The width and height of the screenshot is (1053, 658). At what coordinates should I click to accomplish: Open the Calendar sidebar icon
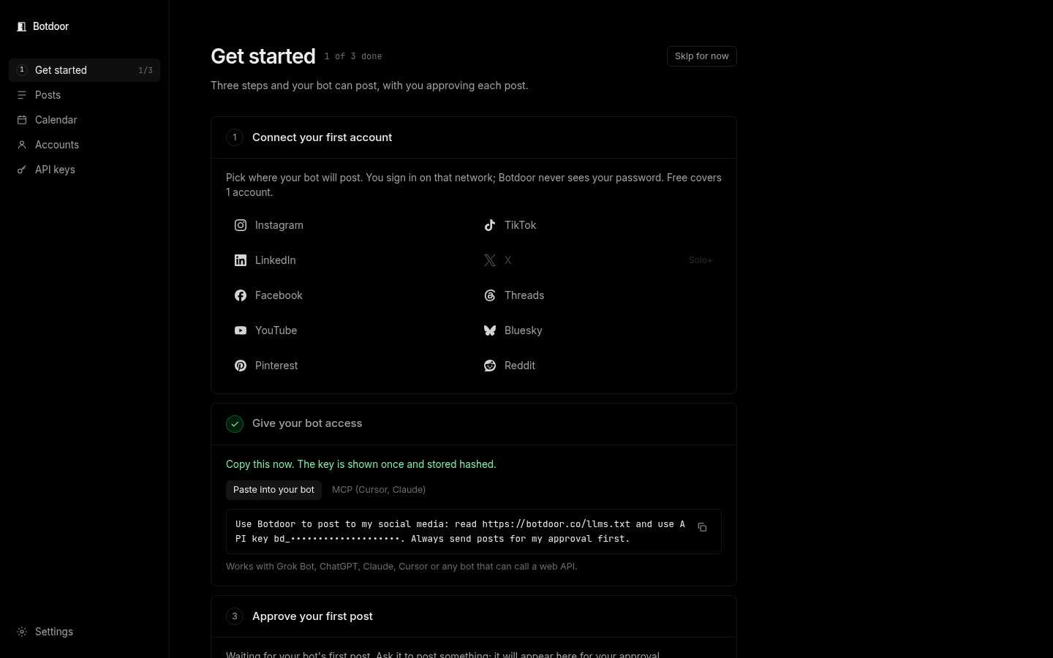pyautogui.click(x=22, y=120)
